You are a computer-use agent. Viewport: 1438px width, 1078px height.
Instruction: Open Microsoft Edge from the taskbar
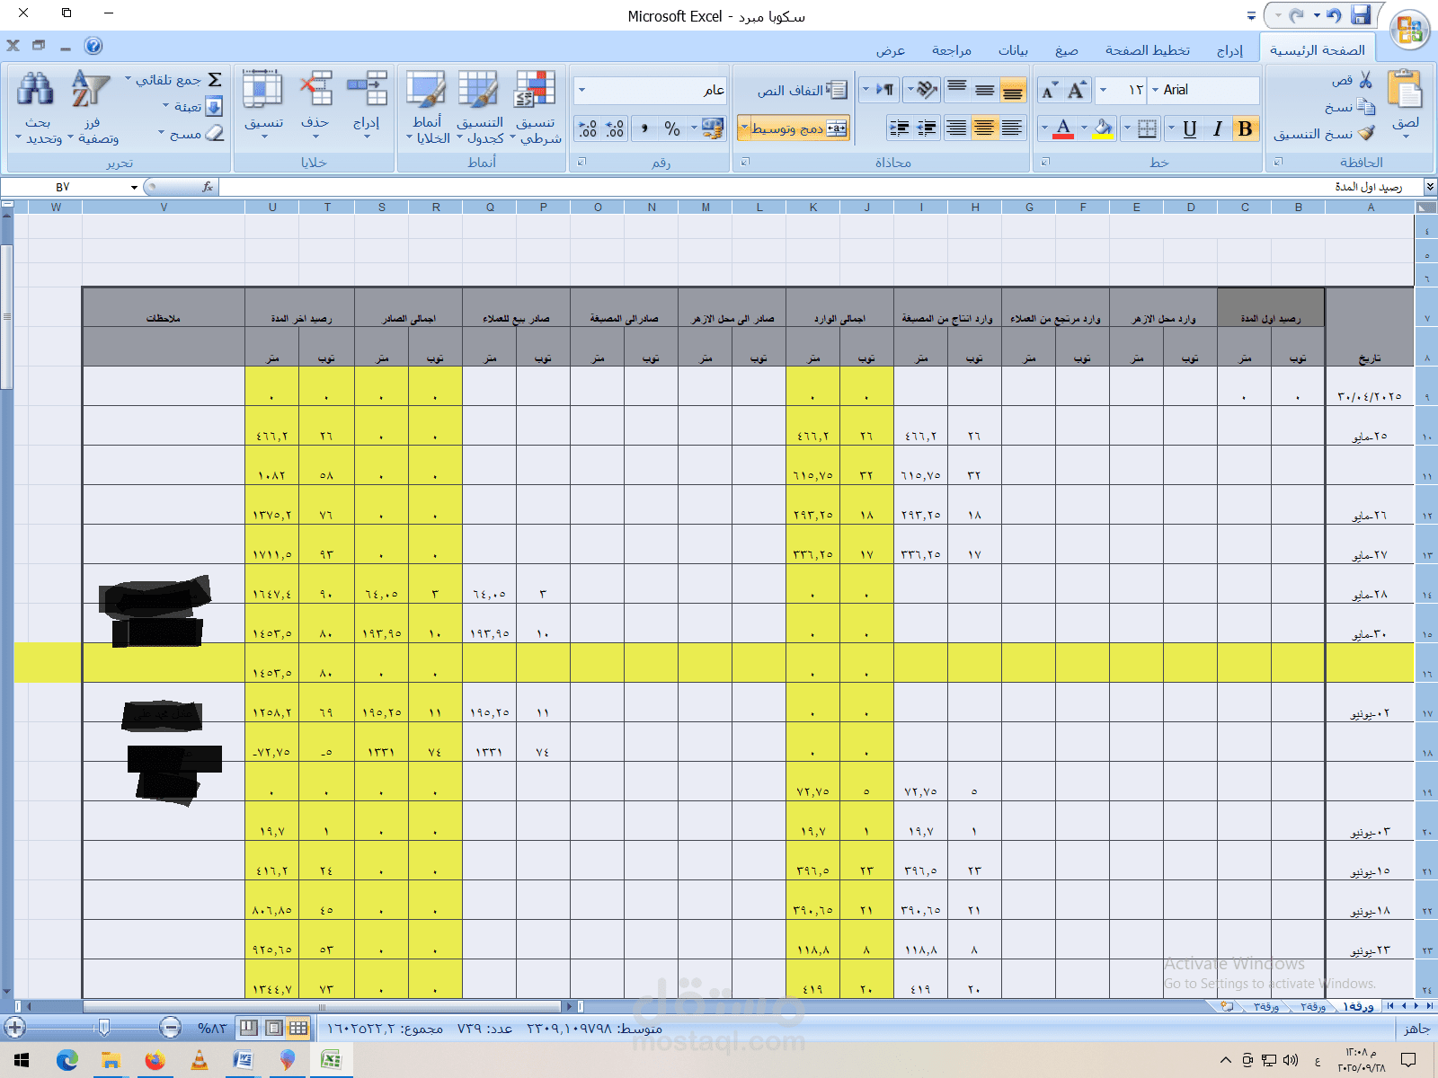tap(67, 1060)
